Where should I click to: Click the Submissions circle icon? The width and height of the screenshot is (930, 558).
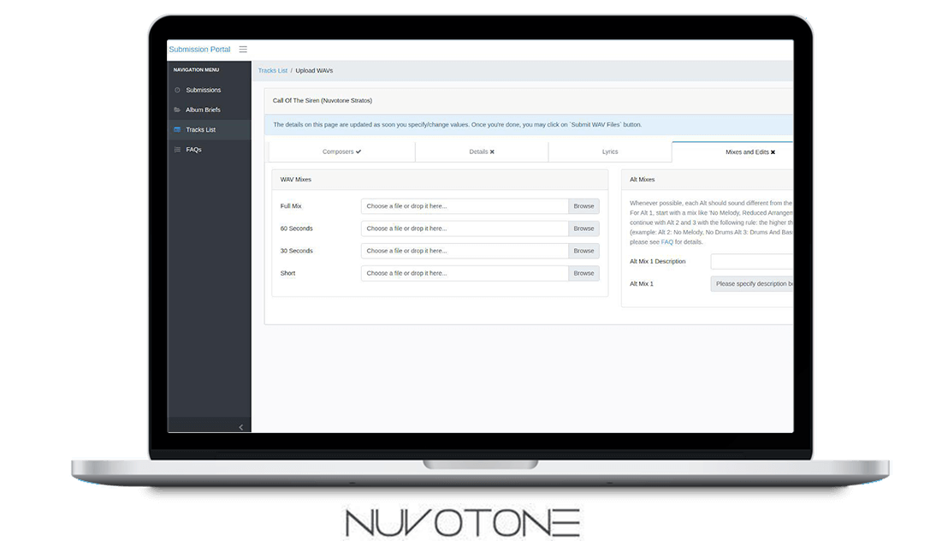(177, 90)
